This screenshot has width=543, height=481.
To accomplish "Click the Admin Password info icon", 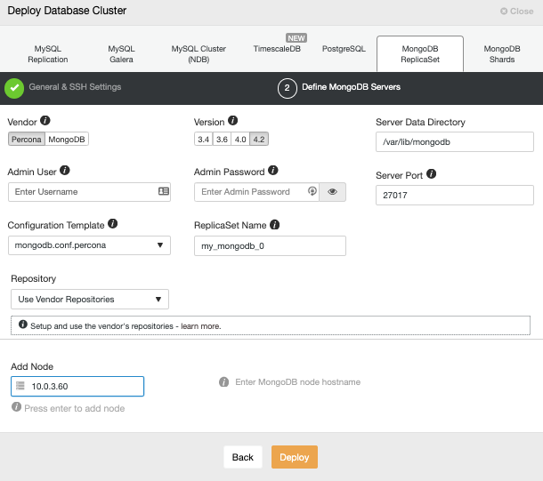I will coord(273,170).
